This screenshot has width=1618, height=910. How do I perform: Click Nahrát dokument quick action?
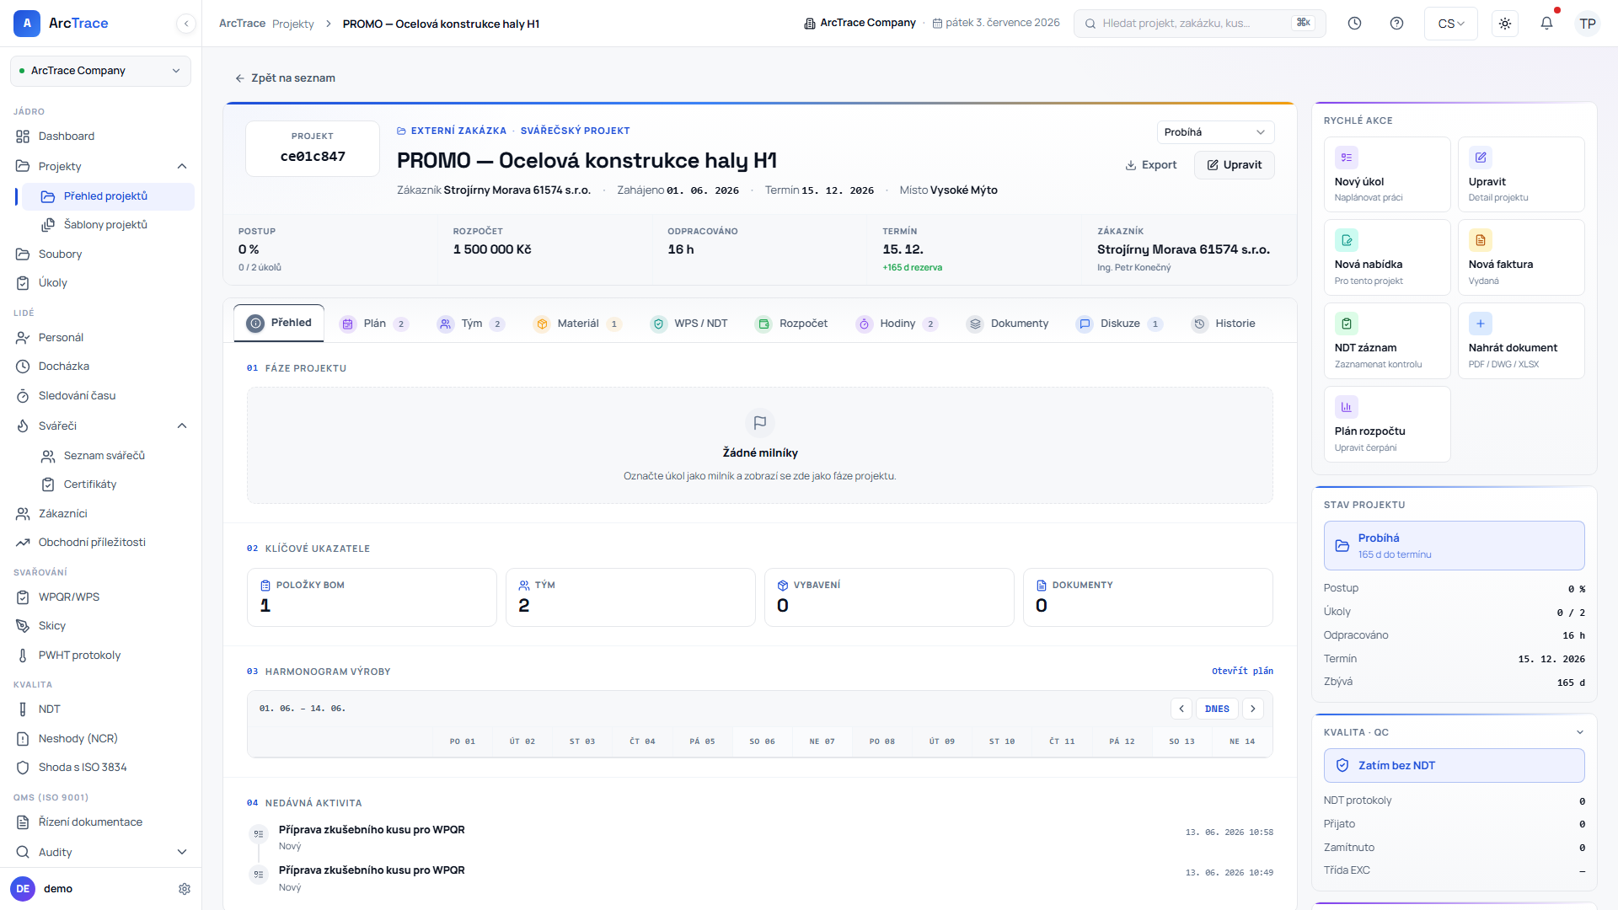coord(1521,341)
